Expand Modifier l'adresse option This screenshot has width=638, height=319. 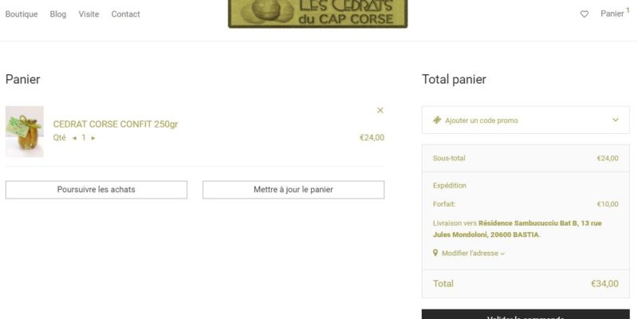tap(473, 253)
